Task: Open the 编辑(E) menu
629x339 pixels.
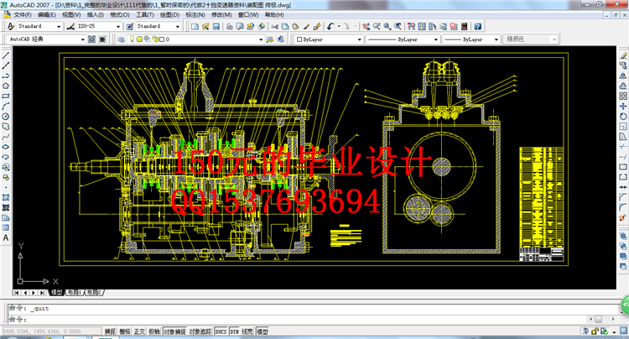Action: (x=46, y=15)
